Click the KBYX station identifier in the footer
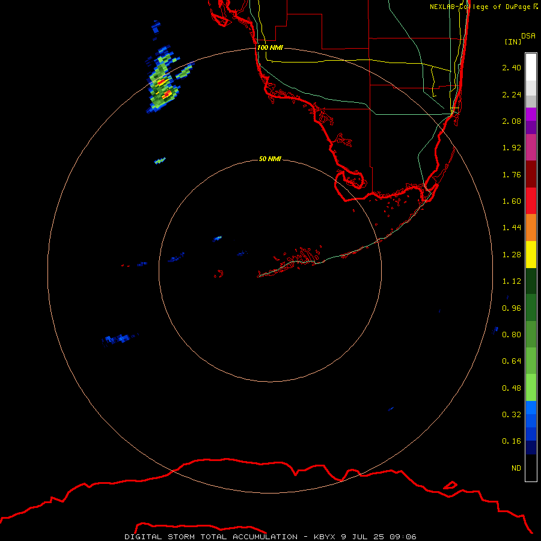Image resolution: width=541 pixels, height=541 pixels. [325, 537]
